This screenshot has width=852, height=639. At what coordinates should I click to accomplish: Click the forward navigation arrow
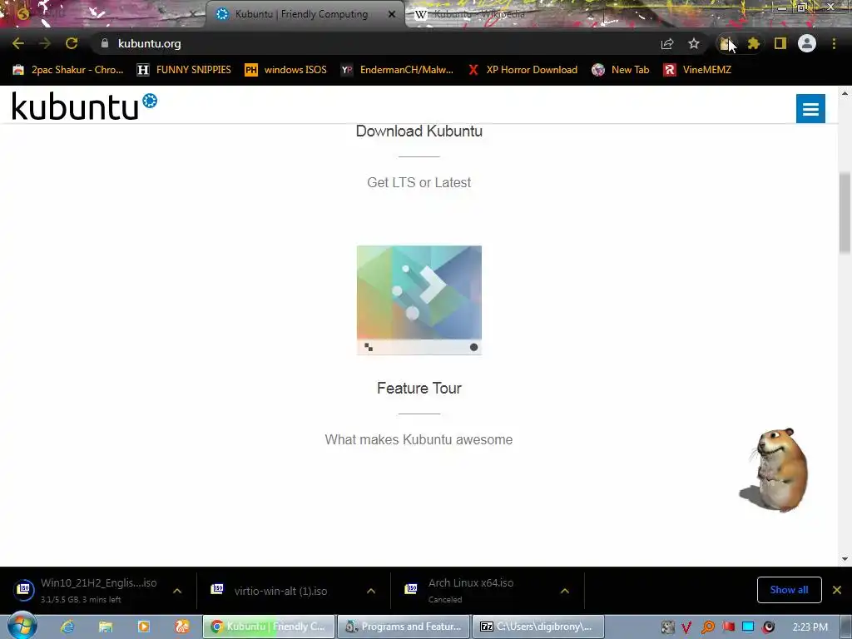[x=45, y=43]
